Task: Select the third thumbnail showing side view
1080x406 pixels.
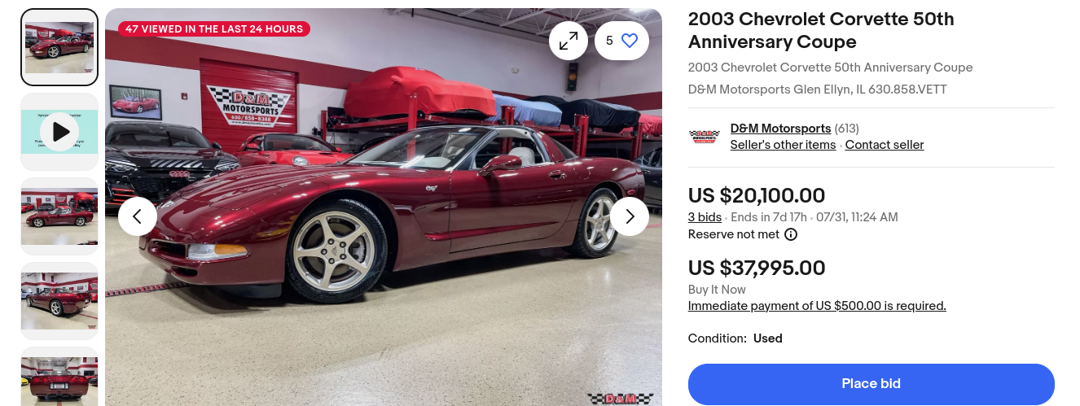Action: (x=59, y=216)
